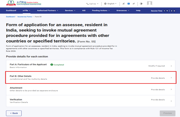
Task: Click the e-Filing portal logo
Action: pyautogui.click(x=24, y=3)
